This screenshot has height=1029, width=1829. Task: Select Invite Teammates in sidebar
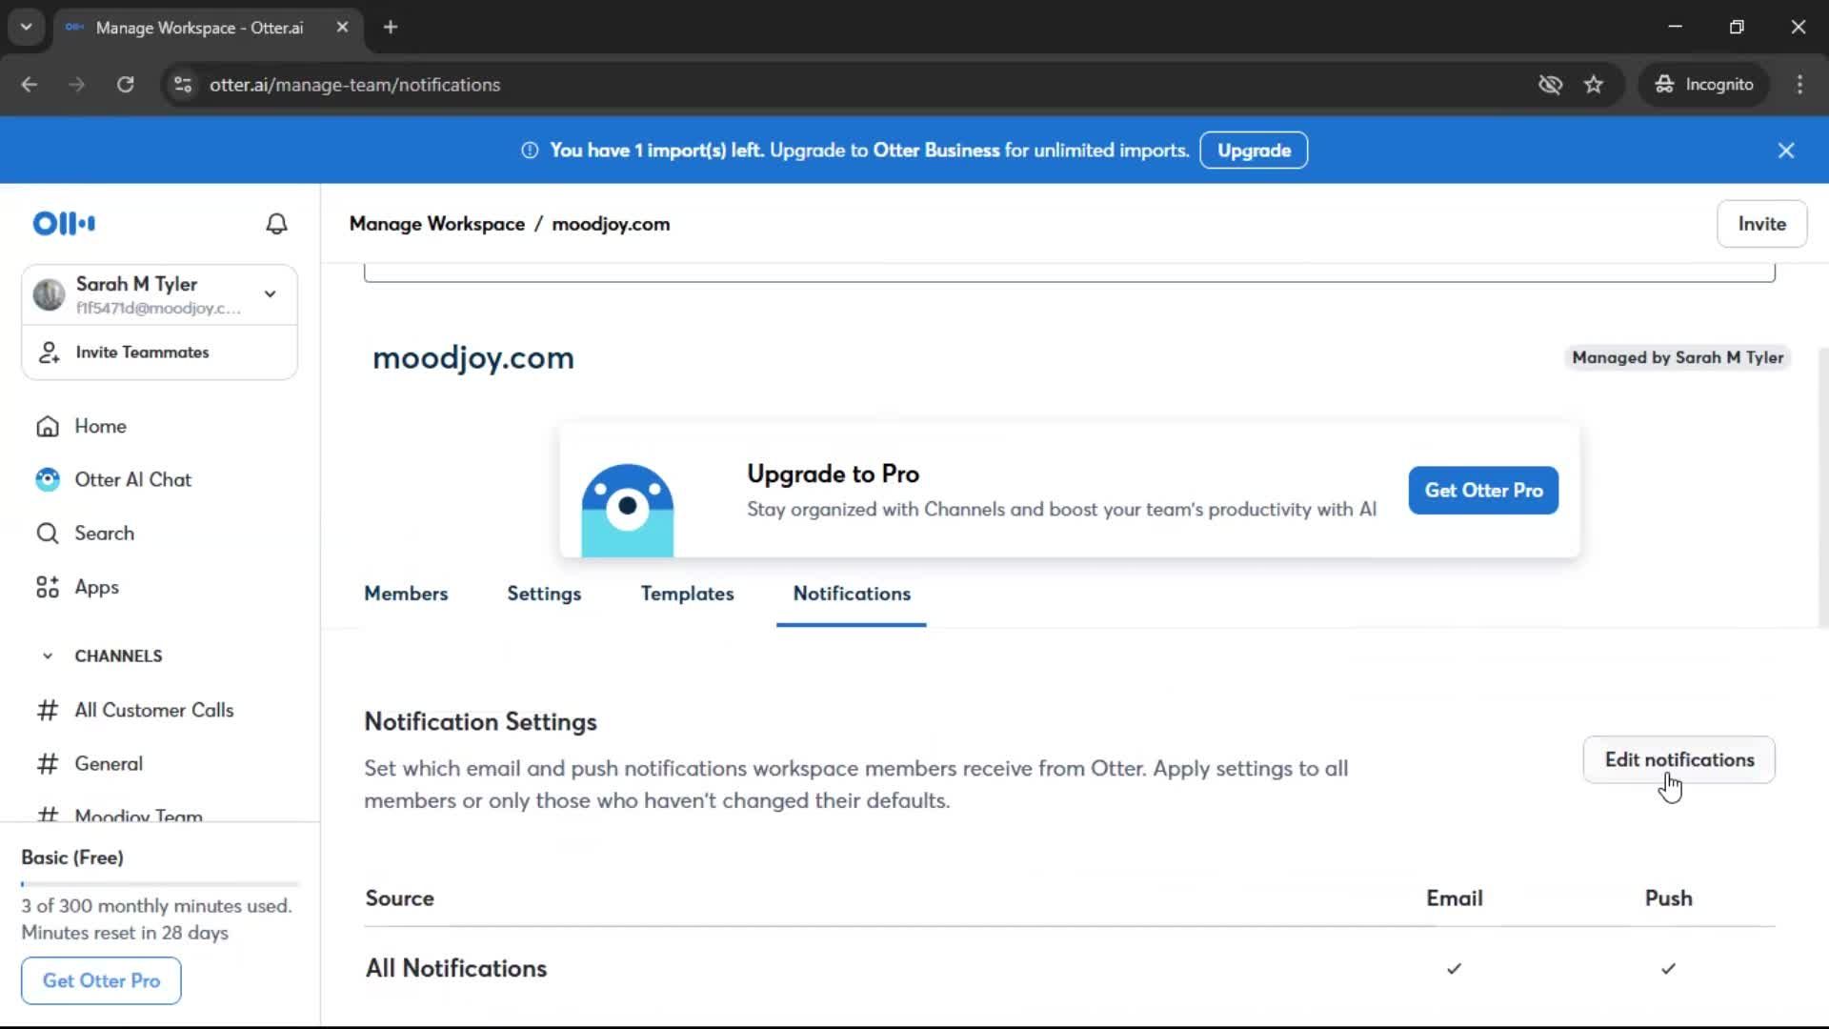159,353
